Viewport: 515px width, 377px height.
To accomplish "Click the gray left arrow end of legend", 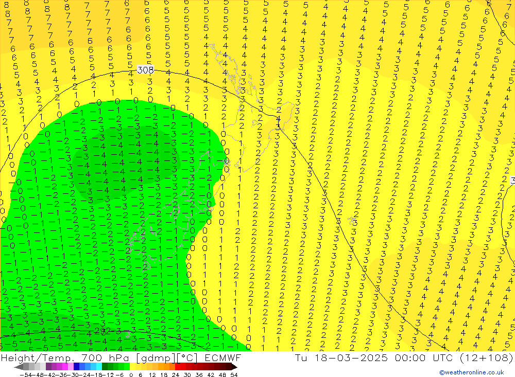I will pos(19,367).
